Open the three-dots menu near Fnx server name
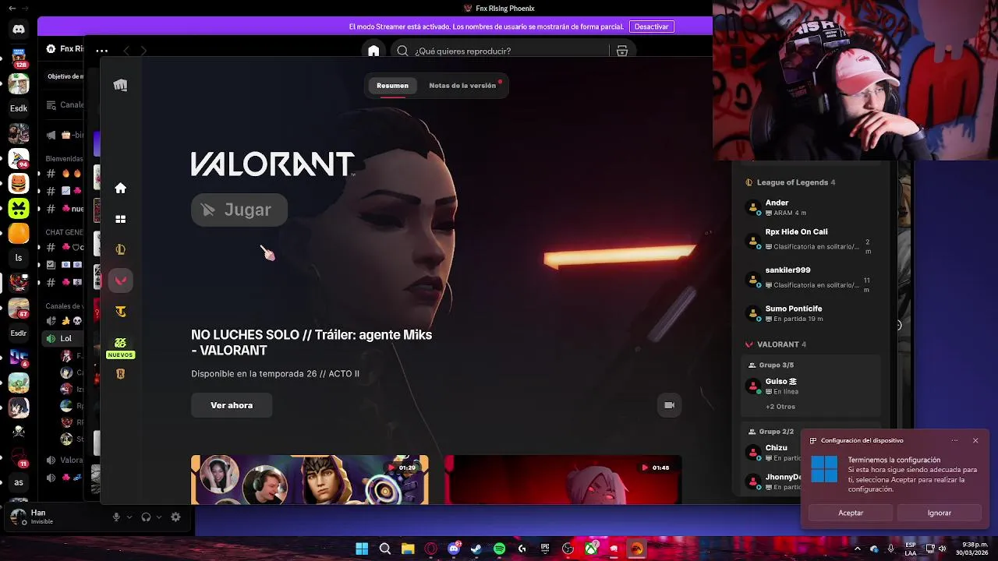This screenshot has width=998, height=561. pyautogui.click(x=102, y=51)
